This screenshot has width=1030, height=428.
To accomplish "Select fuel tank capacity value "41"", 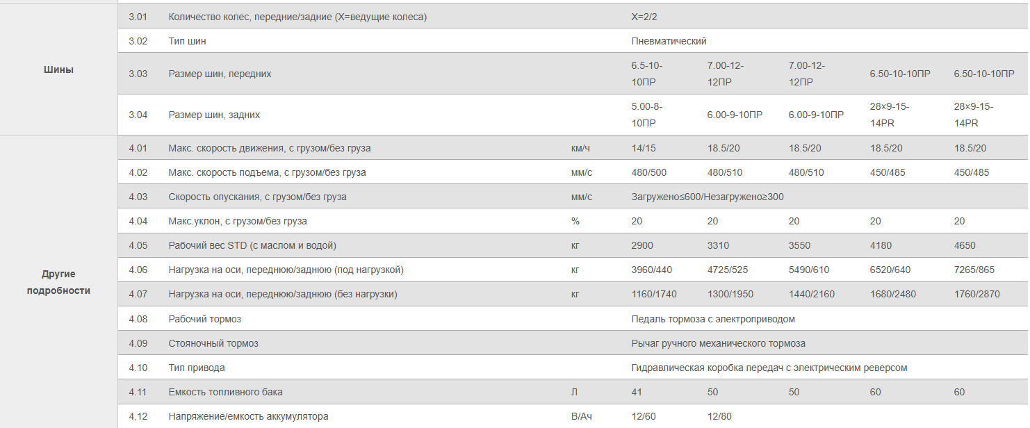I will [637, 392].
